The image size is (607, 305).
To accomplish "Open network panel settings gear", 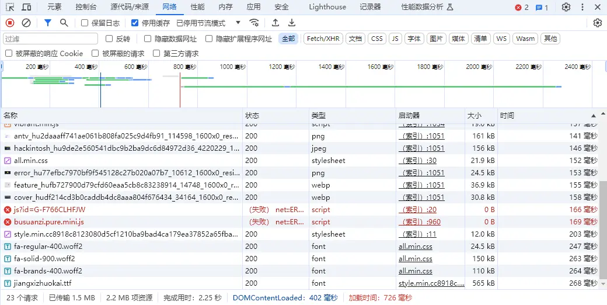I will (x=598, y=23).
